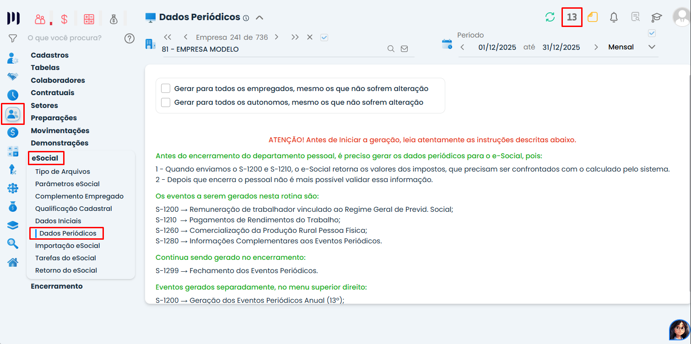This screenshot has width=691, height=344.
Task: Go to the previous period
Action: [462, 47]
